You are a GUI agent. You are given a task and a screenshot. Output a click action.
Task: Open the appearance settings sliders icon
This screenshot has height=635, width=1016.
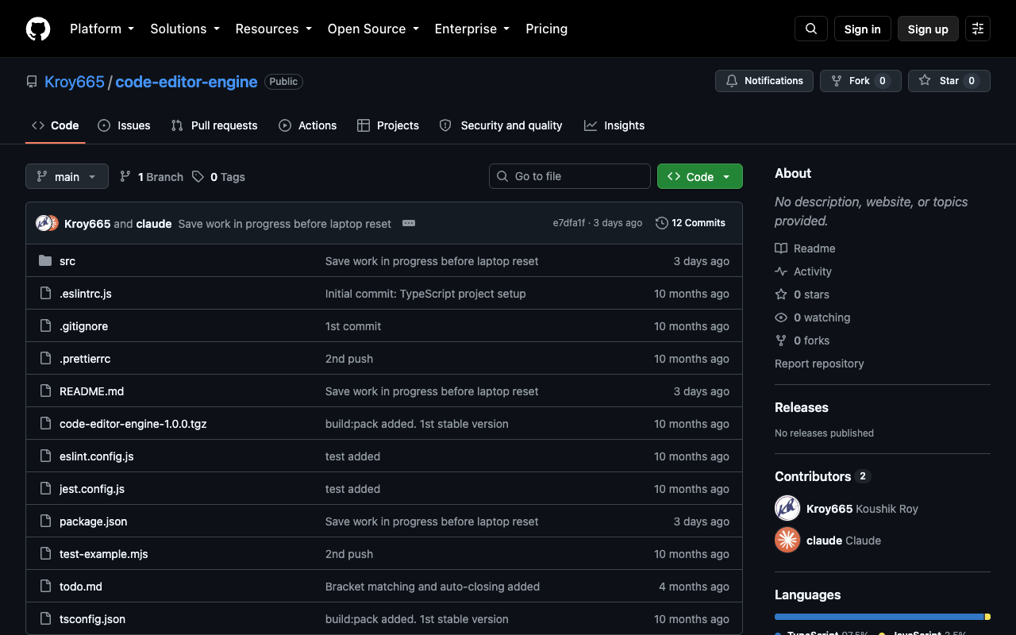[x=978, y=29]
